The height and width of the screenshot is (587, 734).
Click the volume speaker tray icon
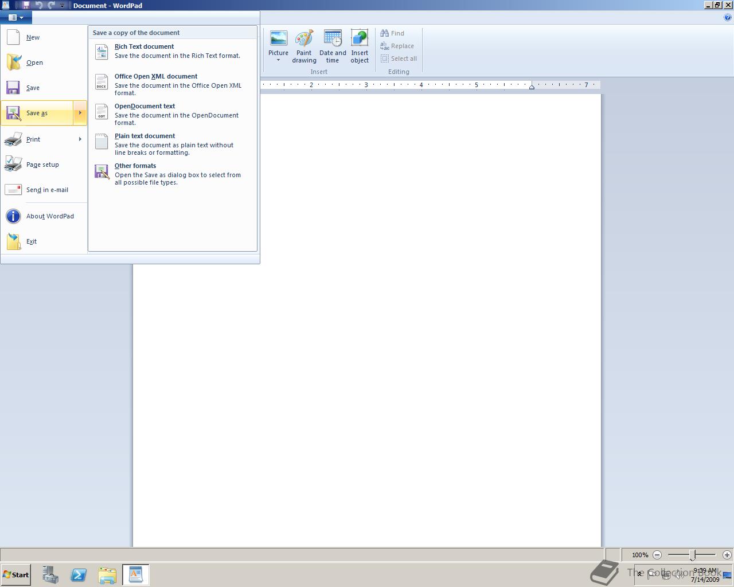click(x=679, y=575)
